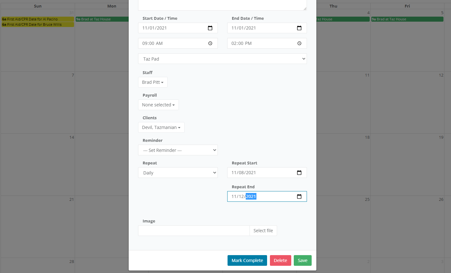Open the Set Reminder dropdown
This screenshot has width=451, height=273.
[178, 150]
